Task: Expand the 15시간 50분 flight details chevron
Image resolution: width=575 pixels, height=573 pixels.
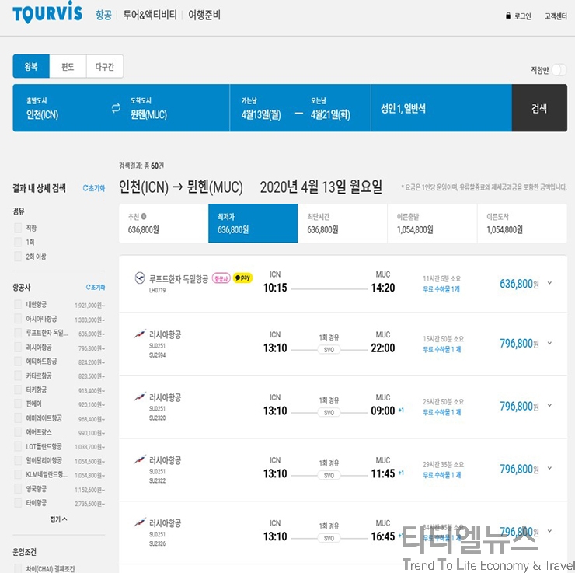Action: coord(549,343)
